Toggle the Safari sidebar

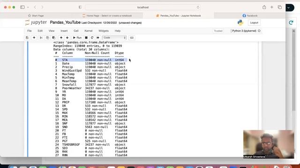[22, 7]
